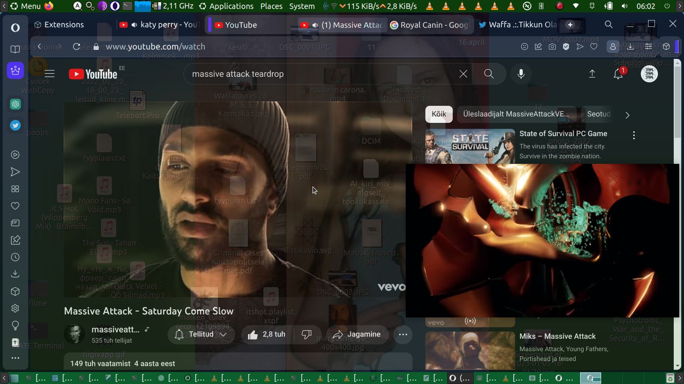Open the Easy Setup sliders icon

[x=648, y=47]
